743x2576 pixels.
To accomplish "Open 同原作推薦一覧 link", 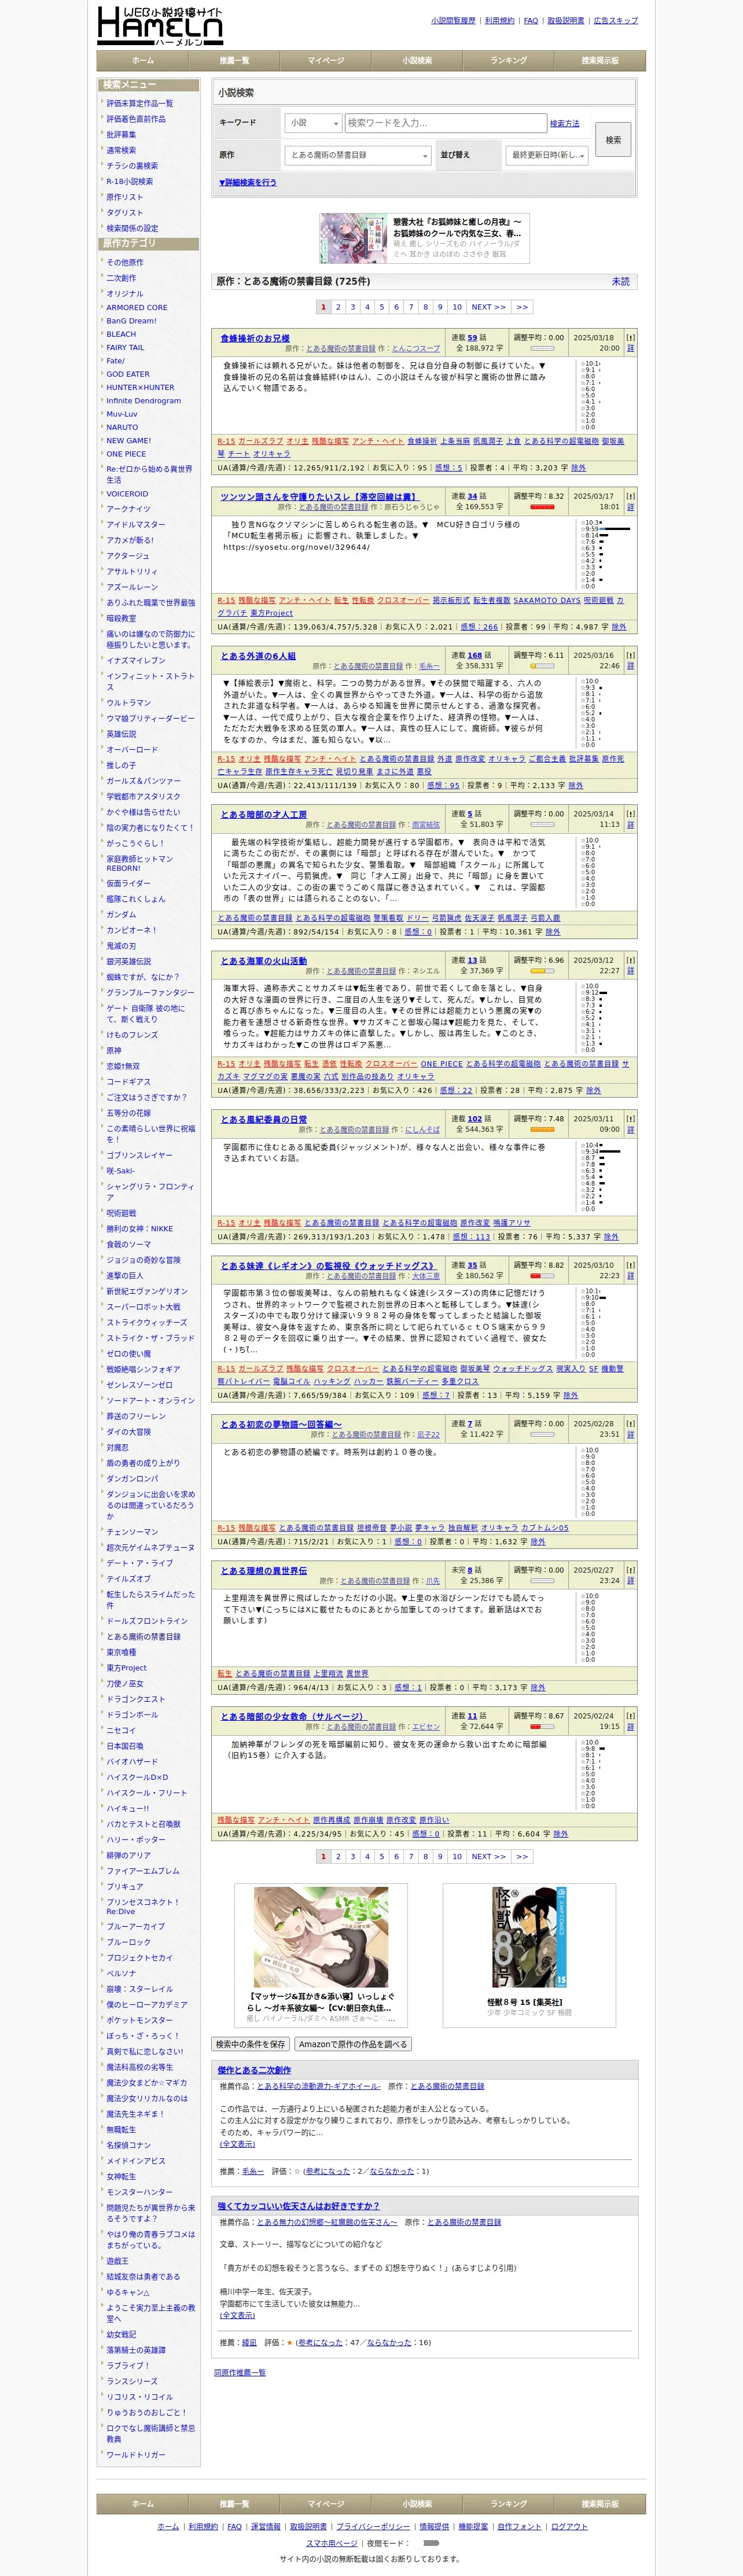I will pos(239,2372).
